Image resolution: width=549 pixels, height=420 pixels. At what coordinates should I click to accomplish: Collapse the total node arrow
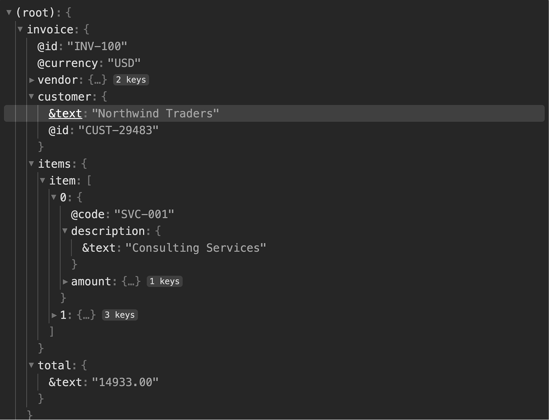coord(31,365)
